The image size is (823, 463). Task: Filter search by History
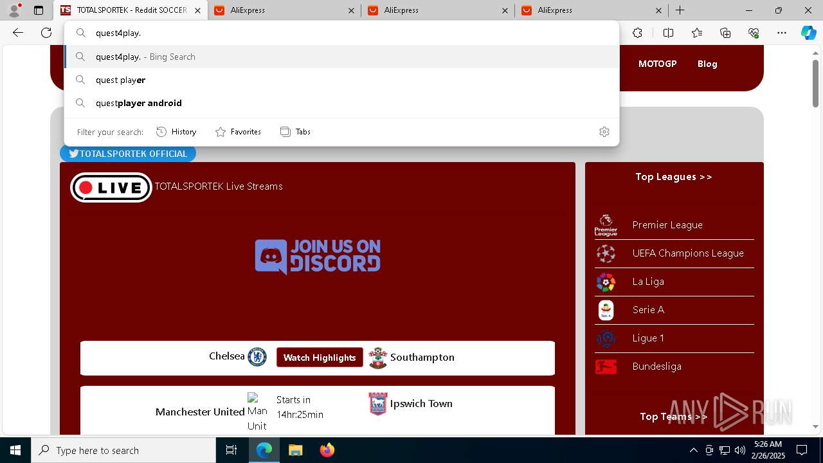[x=176, y=132]
